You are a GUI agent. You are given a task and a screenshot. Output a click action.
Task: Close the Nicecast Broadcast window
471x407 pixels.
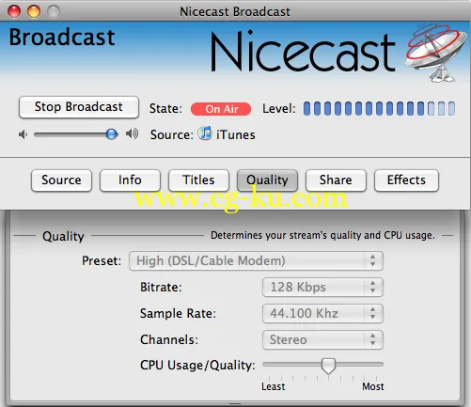14,11
